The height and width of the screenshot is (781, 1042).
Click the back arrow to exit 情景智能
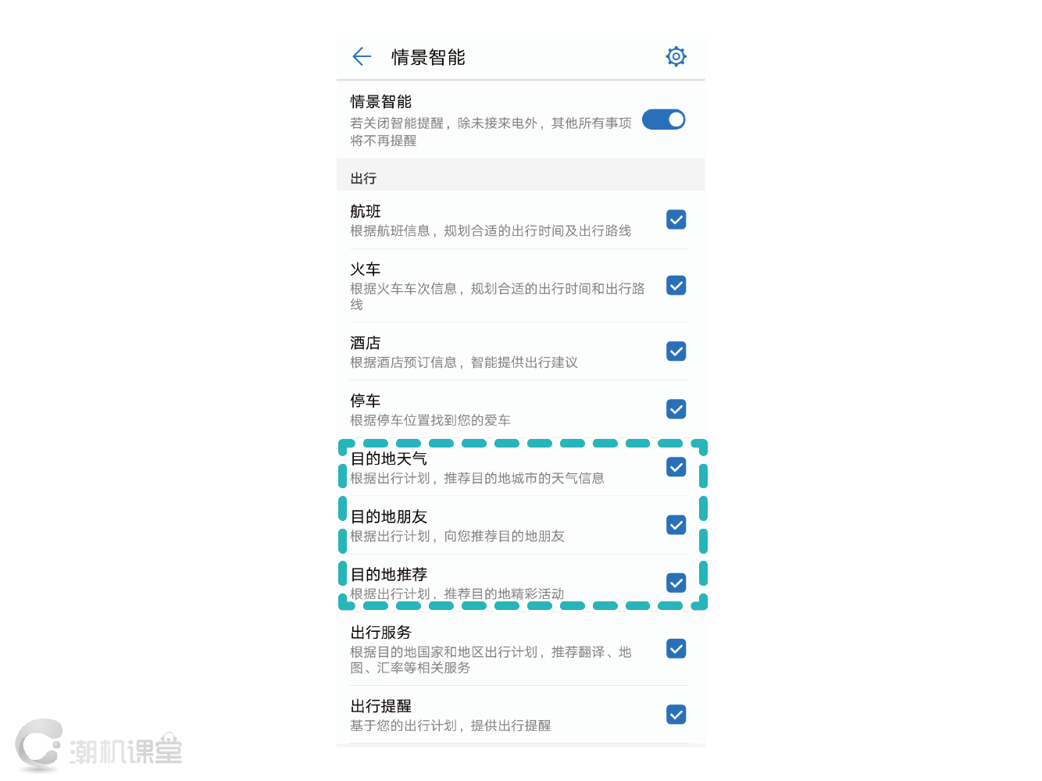tap(361, 56)
